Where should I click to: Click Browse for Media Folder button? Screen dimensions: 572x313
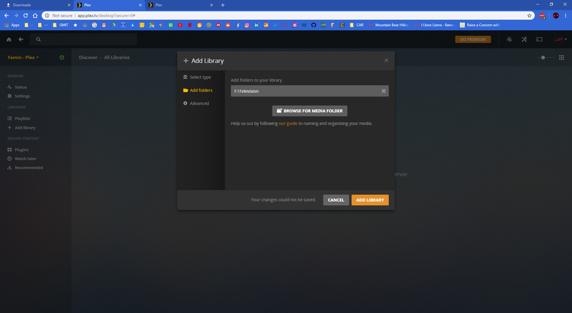point(309,111)
